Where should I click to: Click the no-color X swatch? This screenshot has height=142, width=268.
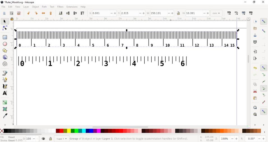tap(2, 131)
